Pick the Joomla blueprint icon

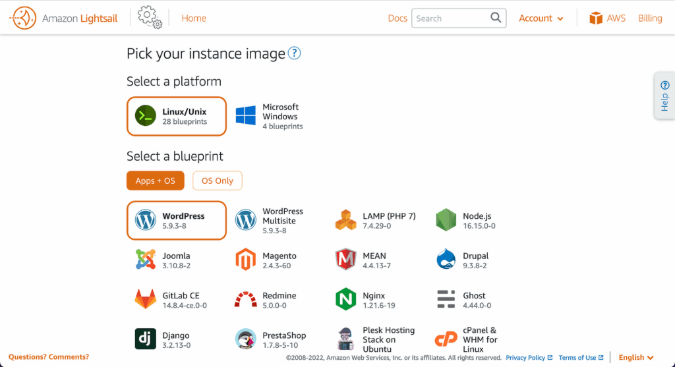point(146,260)
